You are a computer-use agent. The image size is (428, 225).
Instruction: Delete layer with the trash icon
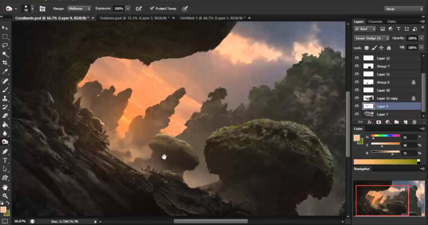click(x=414, y=122)
